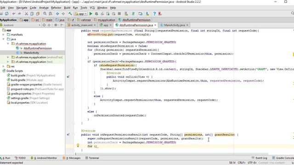Click the Run with Coverage icon
The height and width of the screenshot is (165, 294).
pos(102,14)
